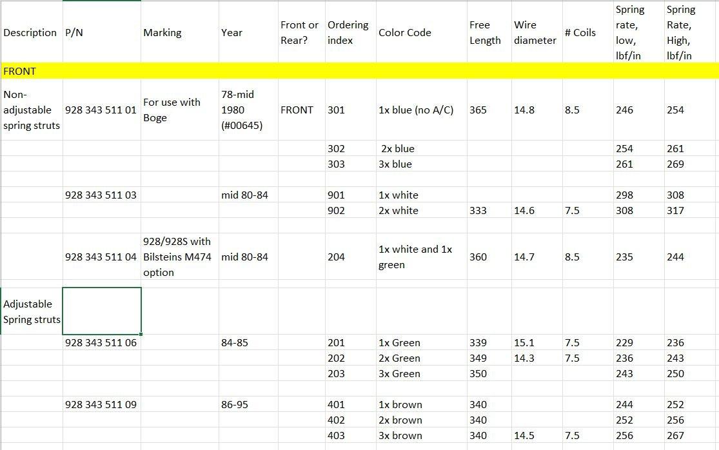719x450 pixels.
Task: Click part number cell 928 343 511 03
Action: (x=101, y=195)
